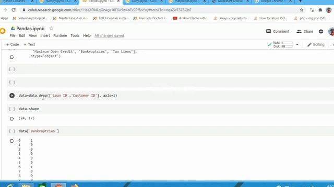Open the Help menu
The height and width of the screenshot is (187, 334).
[87, 36]
